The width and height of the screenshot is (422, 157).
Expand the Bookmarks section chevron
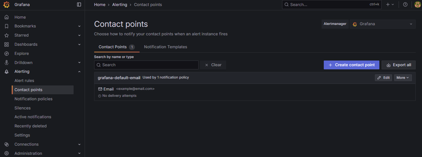[79, 26]
